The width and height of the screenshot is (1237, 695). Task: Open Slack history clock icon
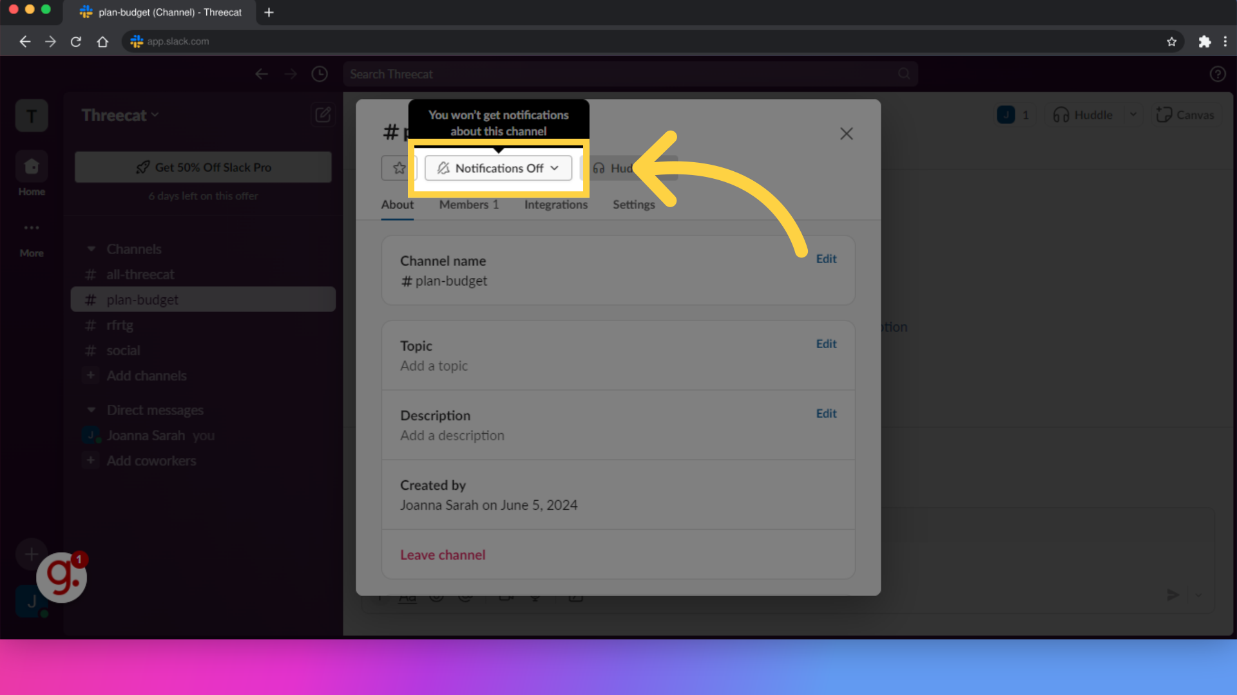(320, 74)
